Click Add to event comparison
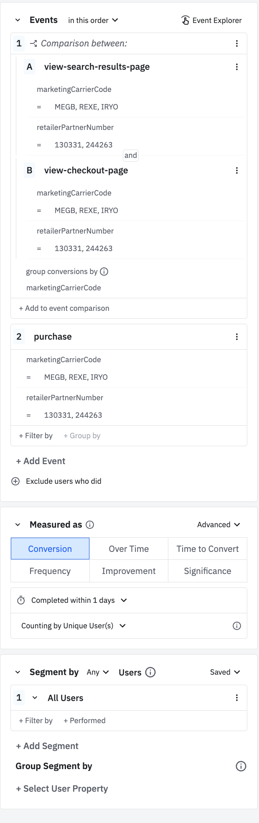 (x=64, y=308)
